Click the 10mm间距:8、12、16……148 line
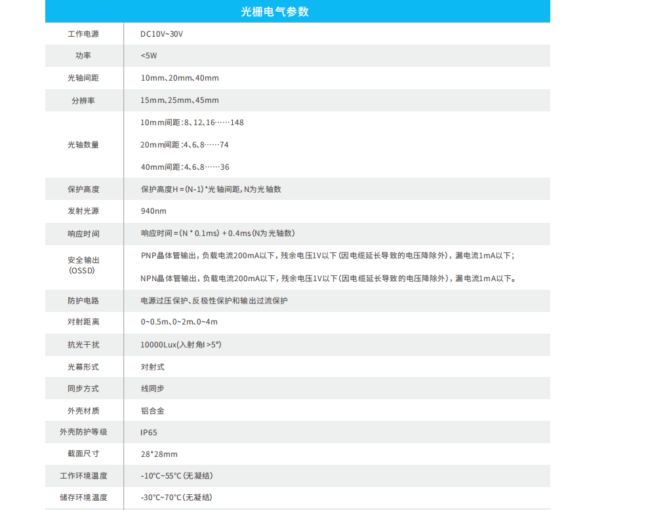 [x=192, y=123]
